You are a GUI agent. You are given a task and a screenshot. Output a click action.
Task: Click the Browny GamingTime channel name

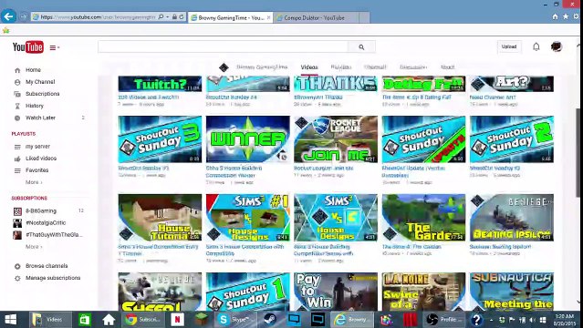click(x=262, y=67)
